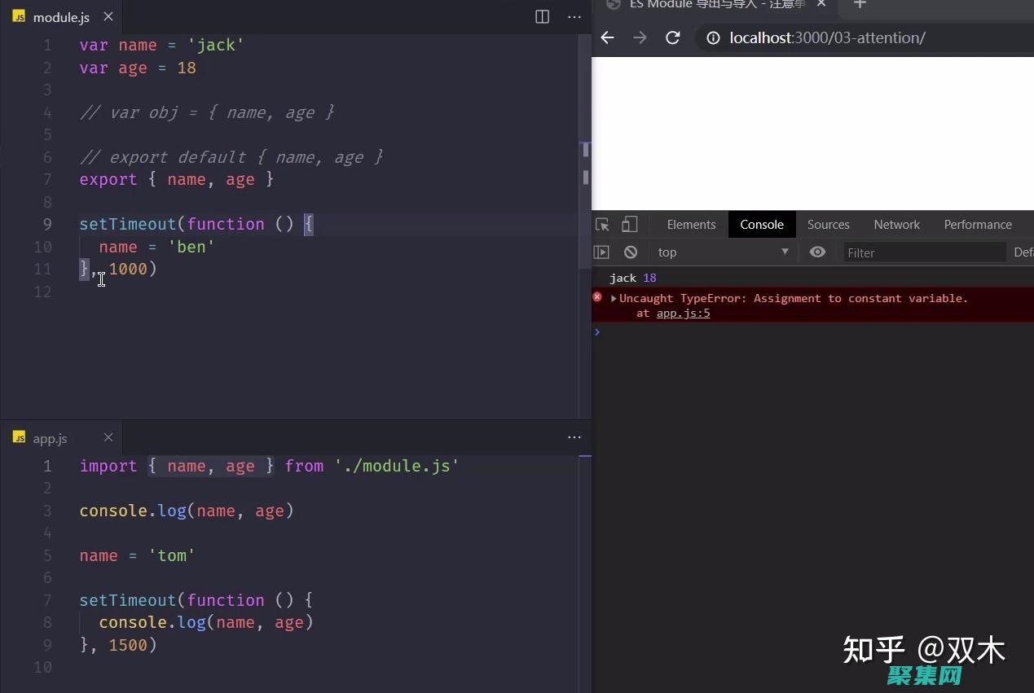This screenshot has height=693, width=1034.
Task: Create a live expression with the eye icon
Action: click(x=818, y=252)
